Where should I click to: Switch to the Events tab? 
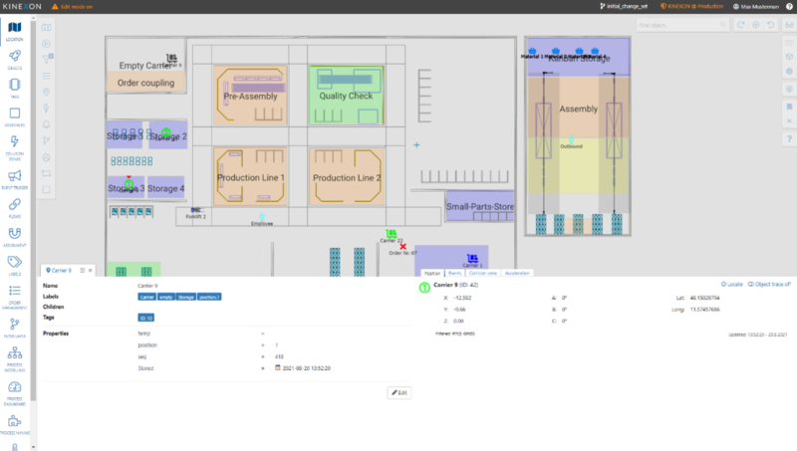454,272
